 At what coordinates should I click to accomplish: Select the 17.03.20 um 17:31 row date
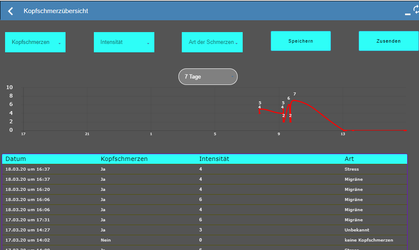tap(27, 220)
